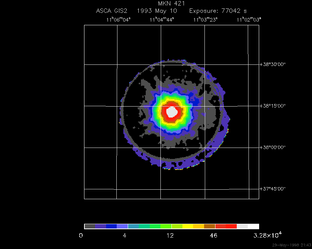Click the color bar scale value 4
This screenshot has height=249, width=312.
(124, 236)
